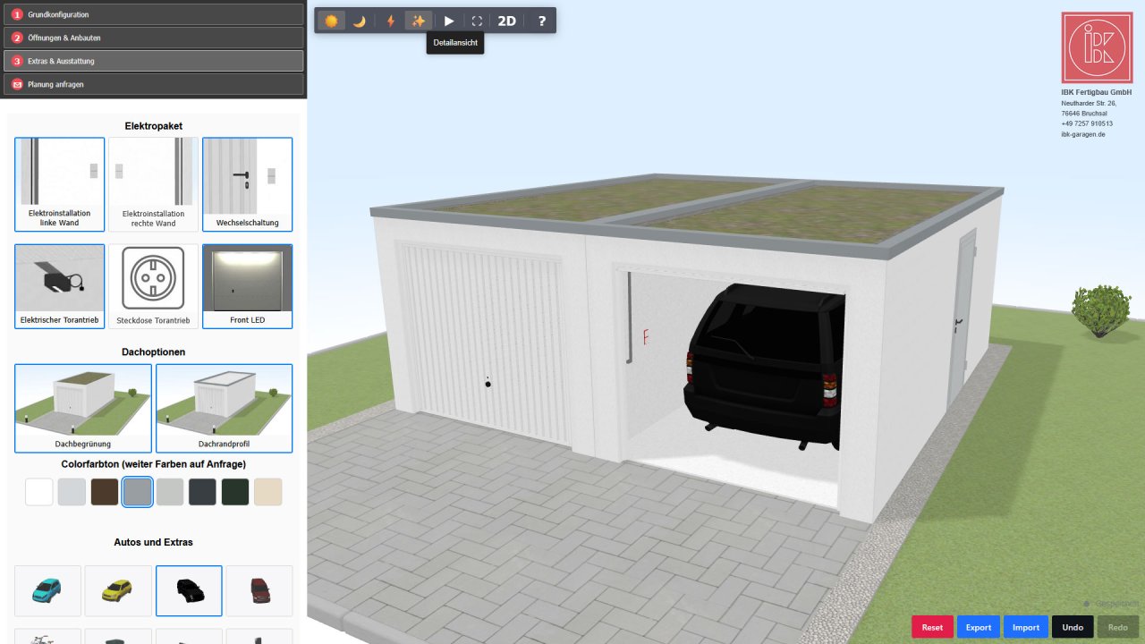
Task: Toggle Dachrandprofil roof option
Action: (x=224, y=408)
